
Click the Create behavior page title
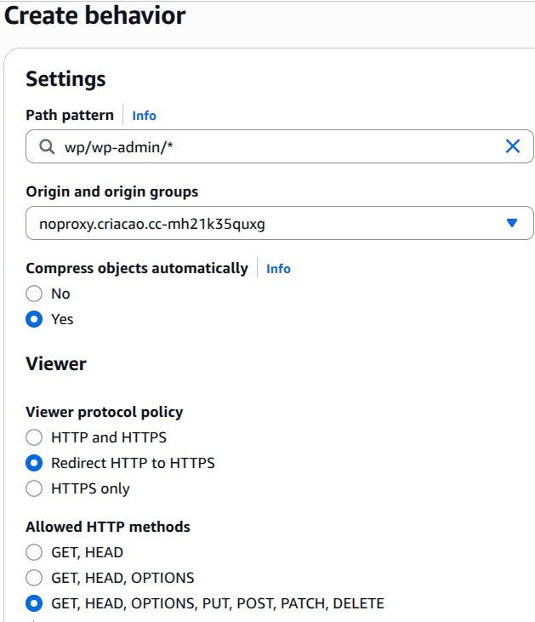tap(95, 15)
